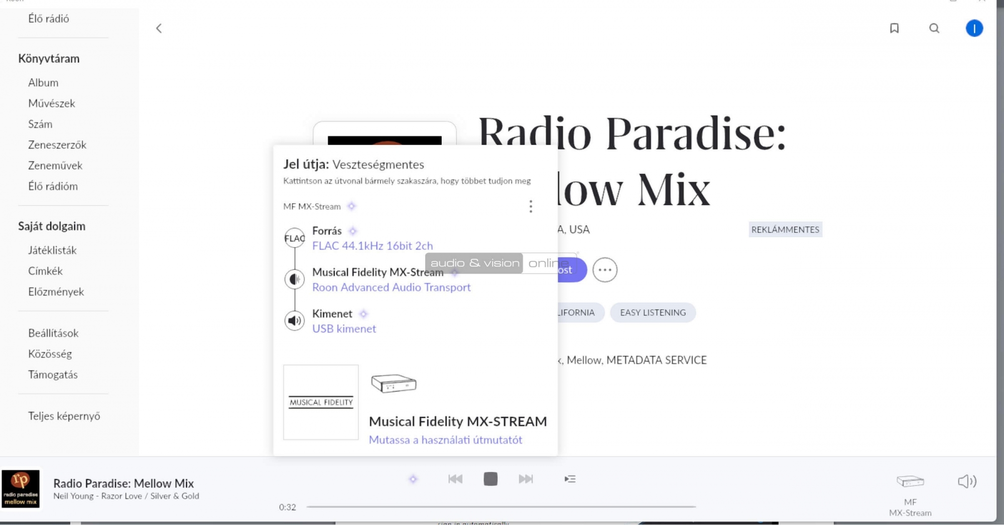Open search with the magnifier icon
Image resolution: width=1004 pixels, height=525 pixels.
934,28
